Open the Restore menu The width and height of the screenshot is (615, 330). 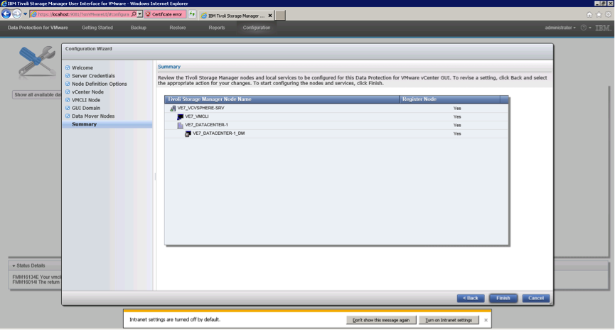[178, 28]
